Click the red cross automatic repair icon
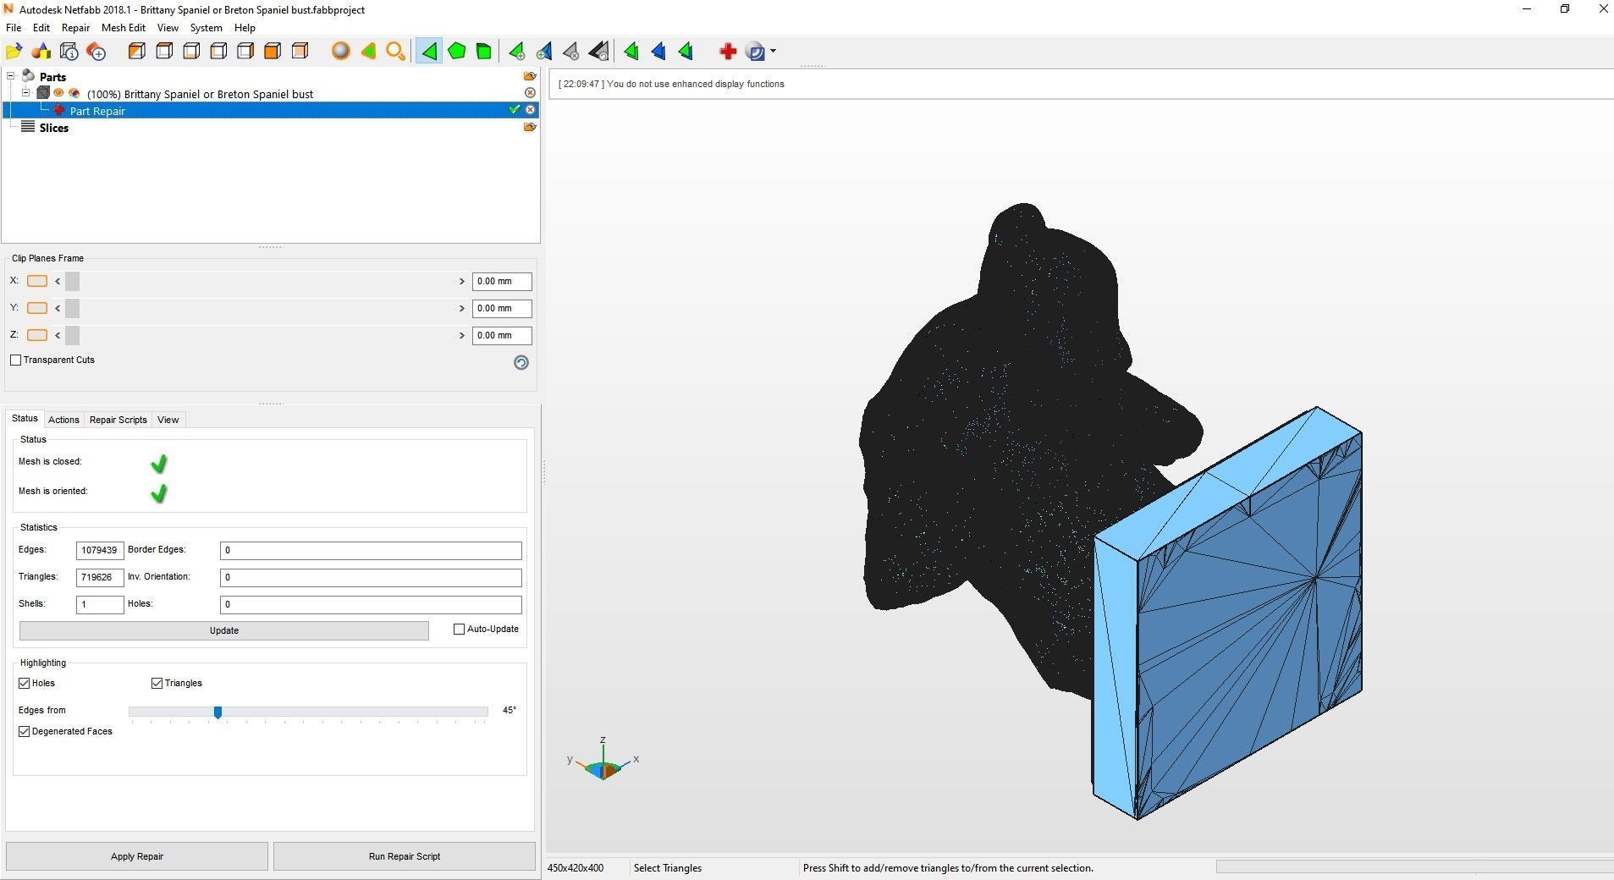 click(727, 52)
